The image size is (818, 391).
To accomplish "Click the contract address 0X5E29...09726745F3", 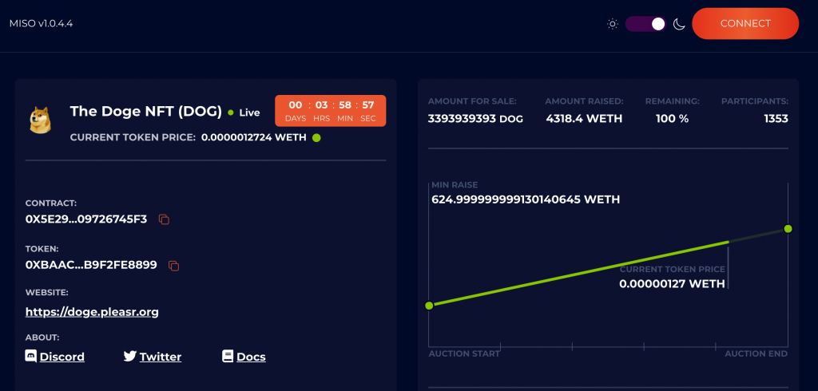I will (x=86, y=219).
